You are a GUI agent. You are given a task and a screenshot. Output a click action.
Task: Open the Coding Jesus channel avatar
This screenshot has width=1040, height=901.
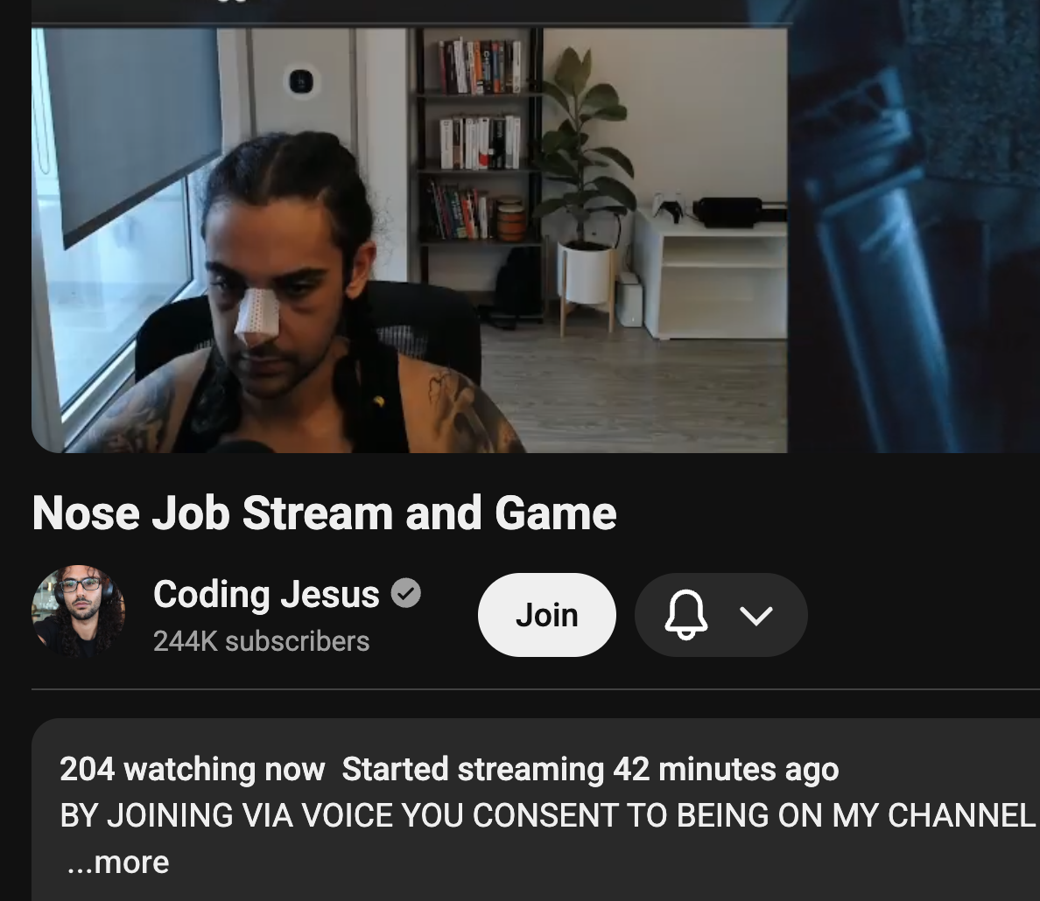click(78, 611)
